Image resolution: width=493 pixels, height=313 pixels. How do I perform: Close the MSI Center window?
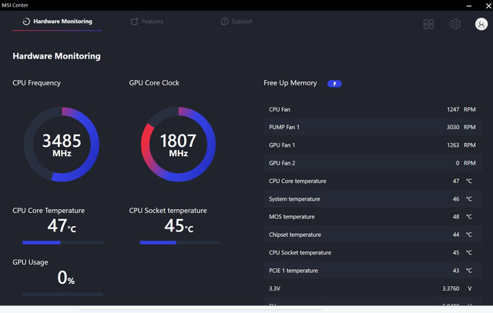(x=488, y=5)
